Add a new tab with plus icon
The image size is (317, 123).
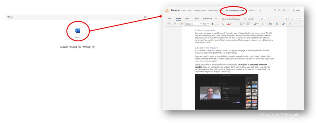[x=260, y=10]
